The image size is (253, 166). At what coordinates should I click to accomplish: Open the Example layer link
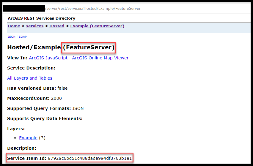(x=28, y=138)
